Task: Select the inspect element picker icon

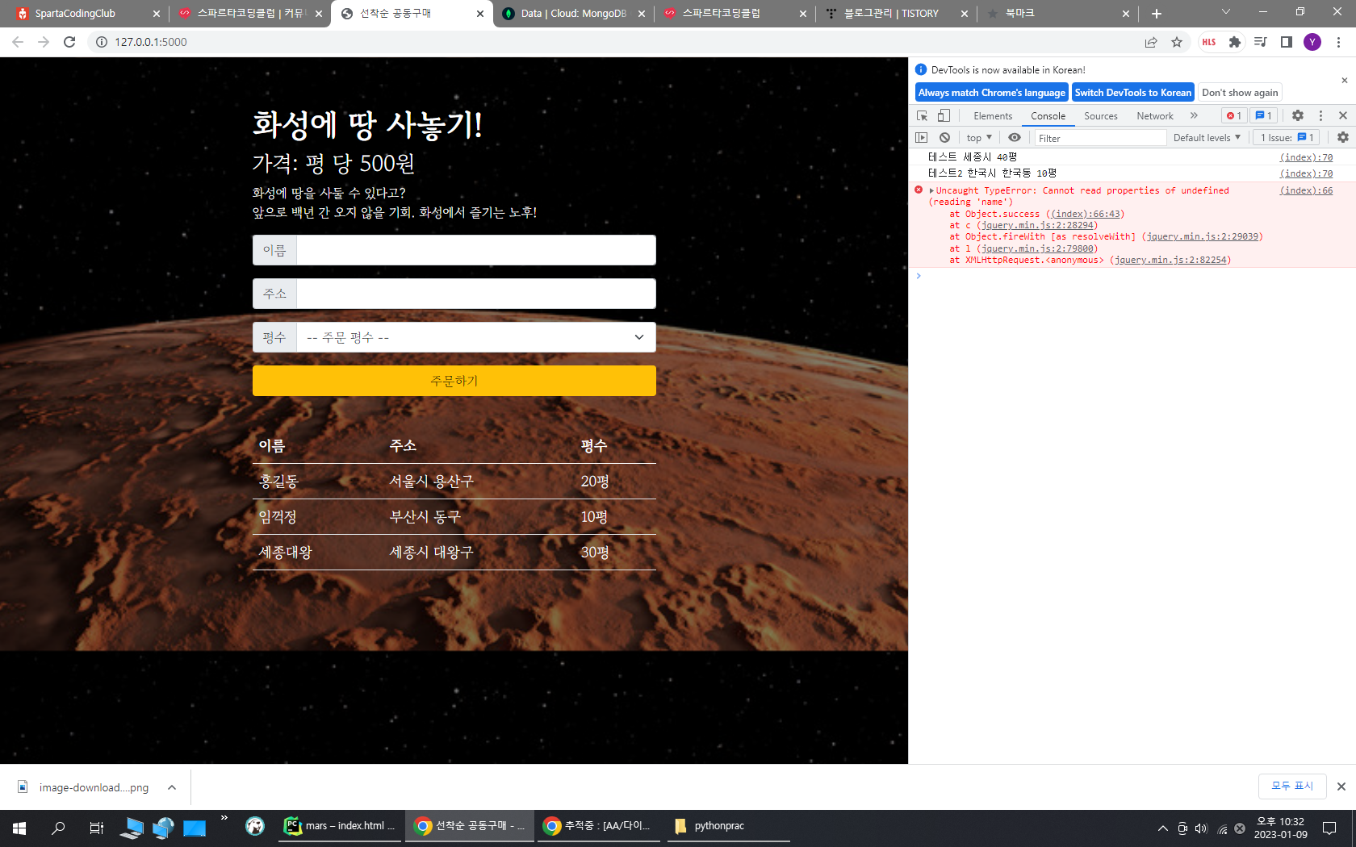Action: pos(922,115)
